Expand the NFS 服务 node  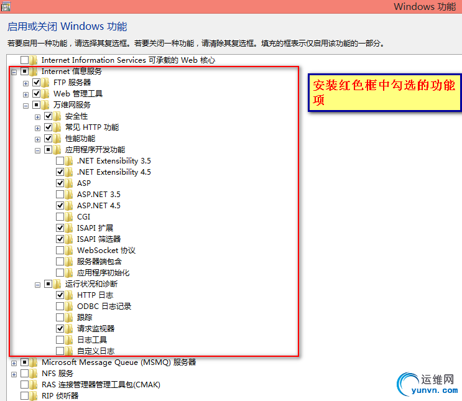14,374
